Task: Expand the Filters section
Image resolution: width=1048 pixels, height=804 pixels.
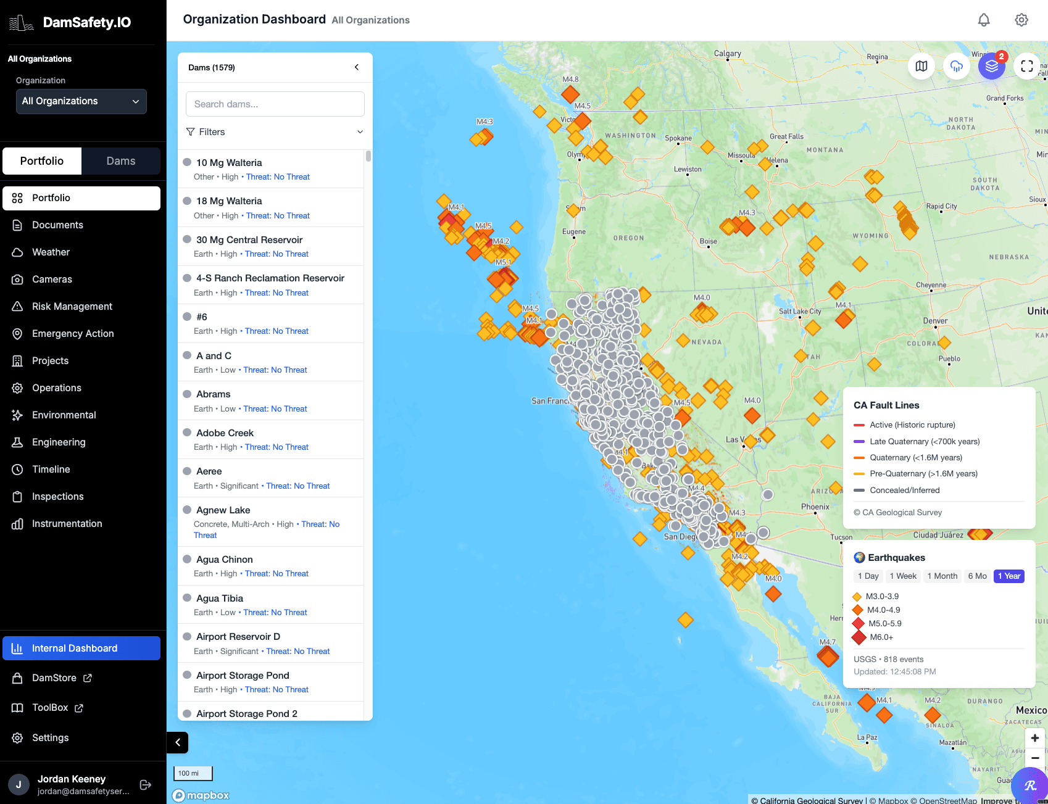Action: (x=275, y=132)
